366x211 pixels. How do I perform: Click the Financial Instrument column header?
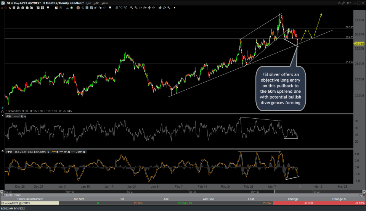tap(29, 199)
